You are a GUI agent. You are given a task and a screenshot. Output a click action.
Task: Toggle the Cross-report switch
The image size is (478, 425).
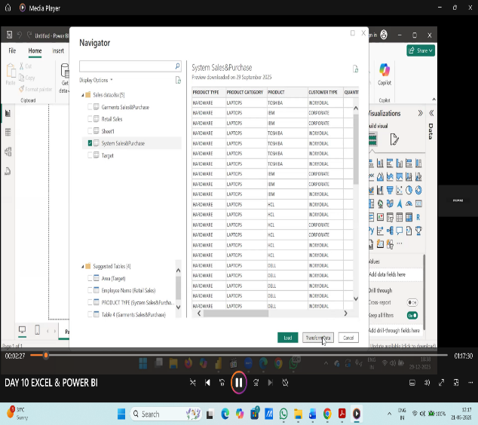point(412,302)
